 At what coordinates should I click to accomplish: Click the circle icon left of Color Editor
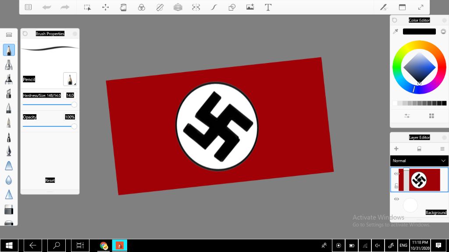(x=395, y=20)
